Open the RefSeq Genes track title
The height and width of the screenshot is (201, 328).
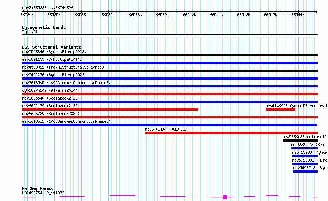tap(37, 188)
